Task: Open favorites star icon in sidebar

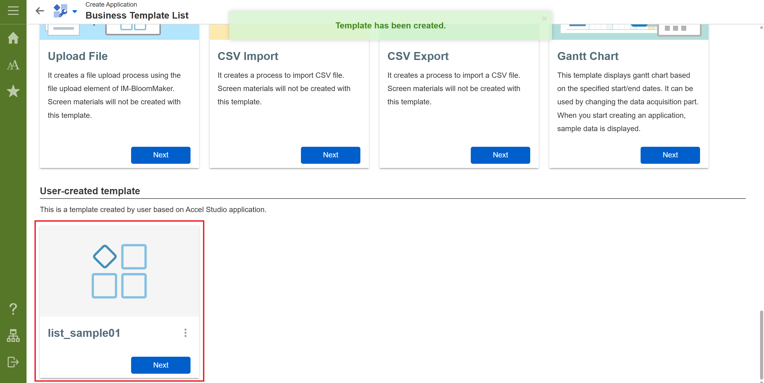Action: [x=13, y=91]
